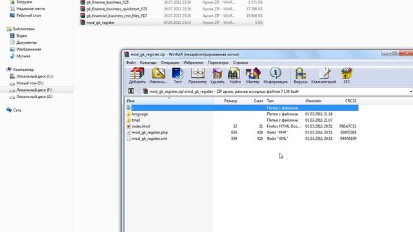
Task: Click the Найти (Find) binoculars icon
Action: 235,75
